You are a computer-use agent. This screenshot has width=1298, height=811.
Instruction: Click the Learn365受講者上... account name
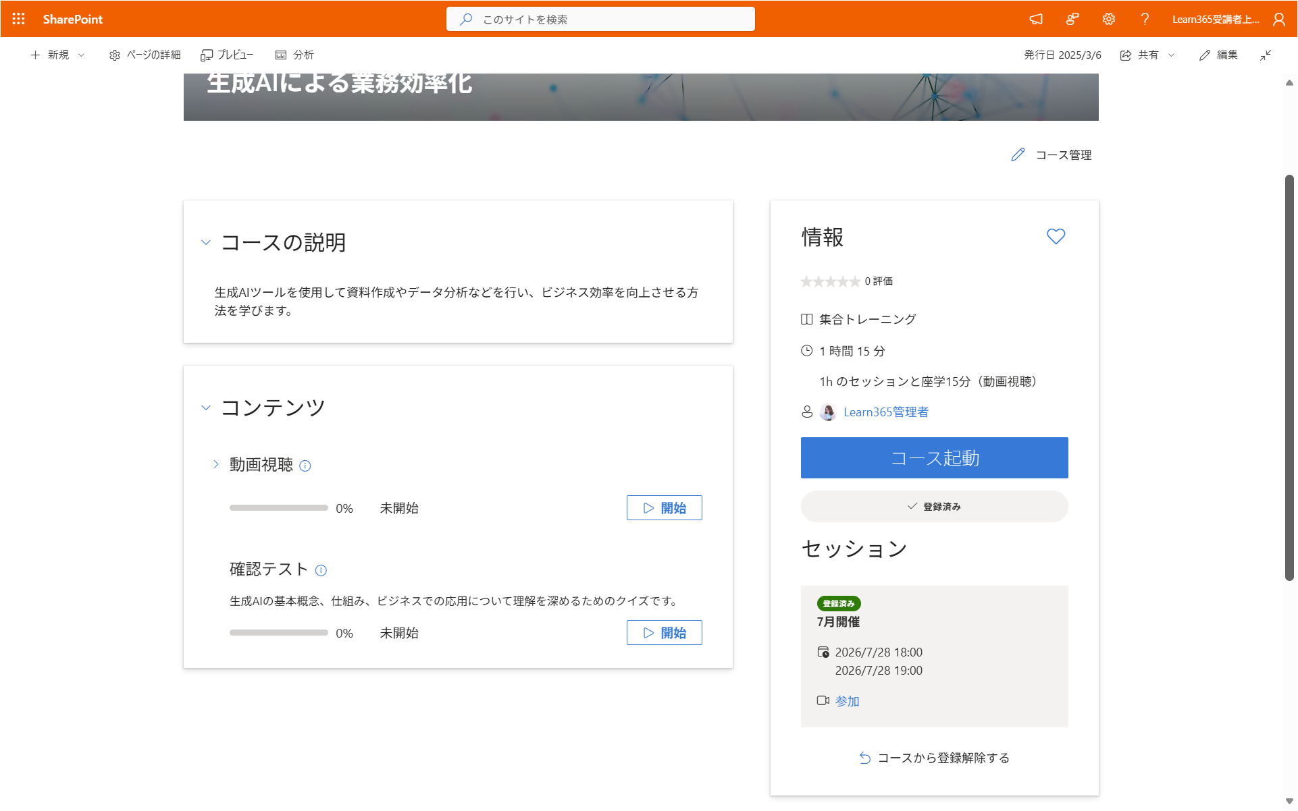point(1215,19)
